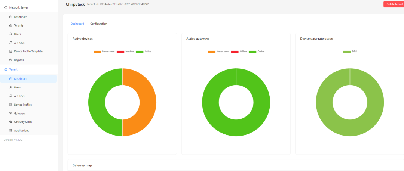404x171 pixels.
Task: Open the Regions menu item
Action: click(28, 60)
